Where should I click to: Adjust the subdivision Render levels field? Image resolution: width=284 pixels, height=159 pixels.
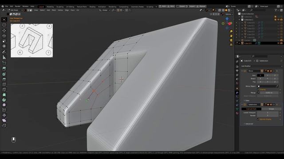pos(268,116)
